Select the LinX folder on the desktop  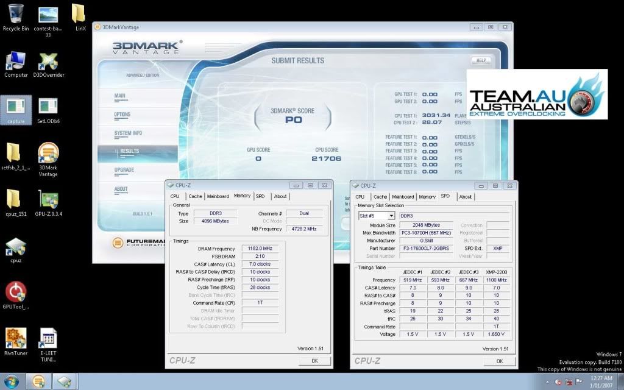[80, 18]
